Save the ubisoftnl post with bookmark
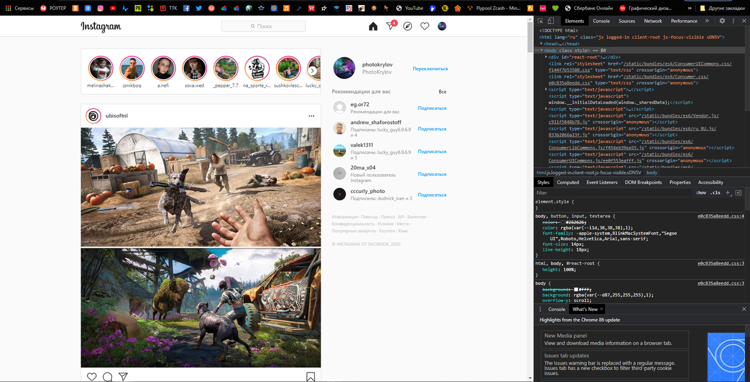The height and width of the screenshot is (382, 750). [311, 377]
